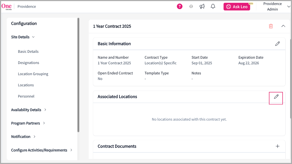The height and width of the screenshot is (164, 292).
Task: Delete the 1 Year Contract 2025
Action: pos(271,26)
